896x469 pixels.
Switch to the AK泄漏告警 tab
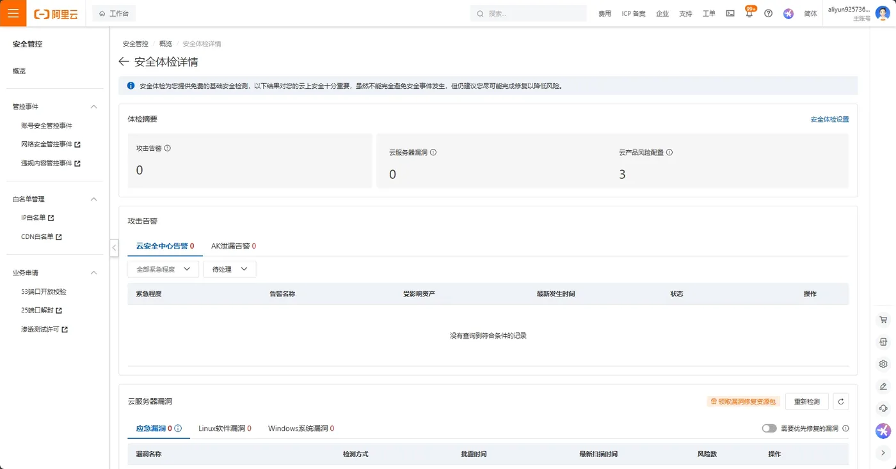233,245
